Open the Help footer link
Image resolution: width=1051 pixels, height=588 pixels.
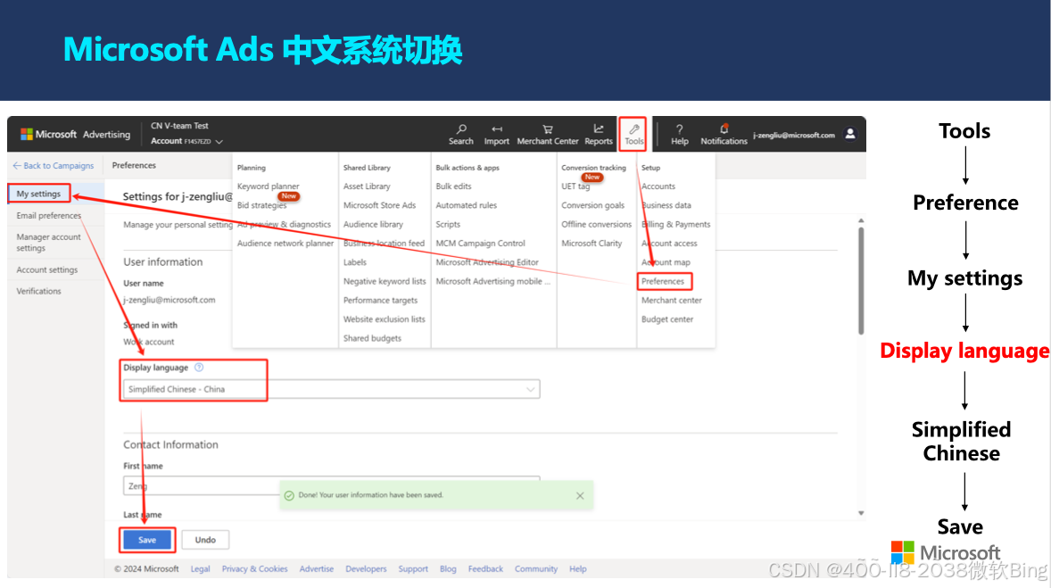coord(578,568)
